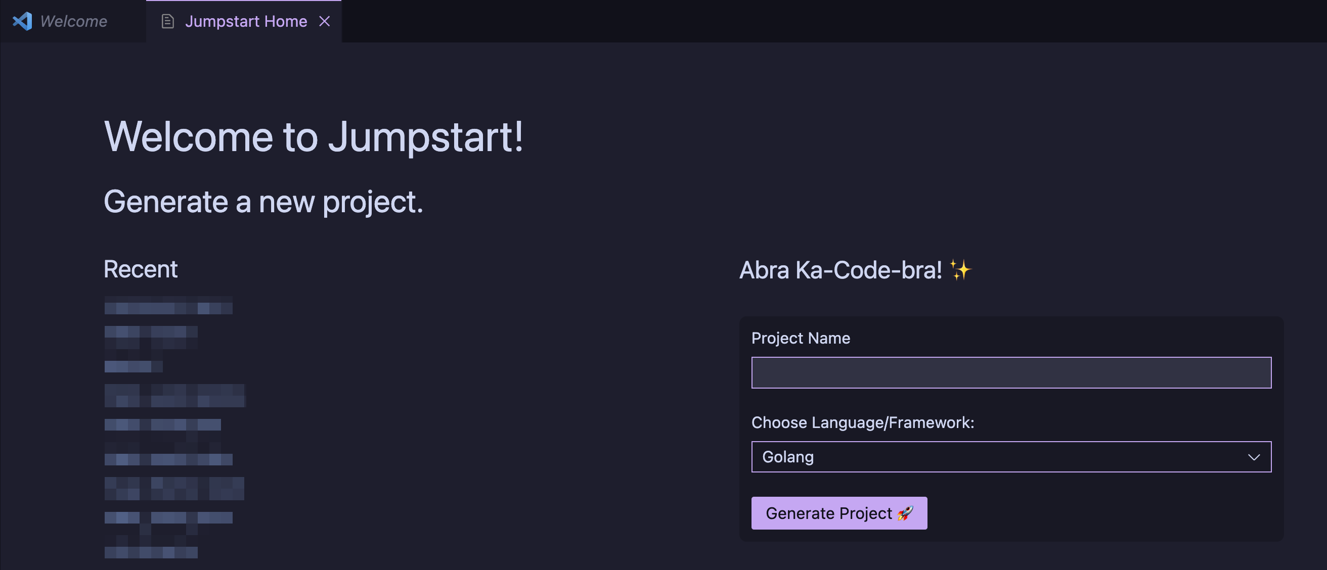Click the Abra Ka-Code-bra! heading text

pyautogui.click(x=840, y=270)
